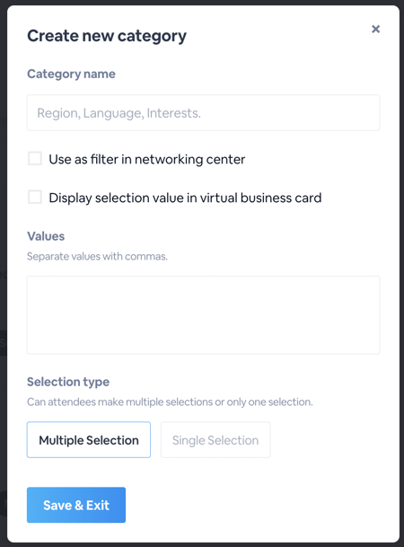
Task: Click the 'Separate values with commas.' hint
Action: pyautogui.click(x=97, y=256)
